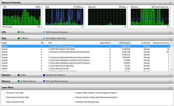Image resolution: width=174 pixels, height=106 pixels.
Task: Click the 122,880 write value
Action: click(127, 60)
